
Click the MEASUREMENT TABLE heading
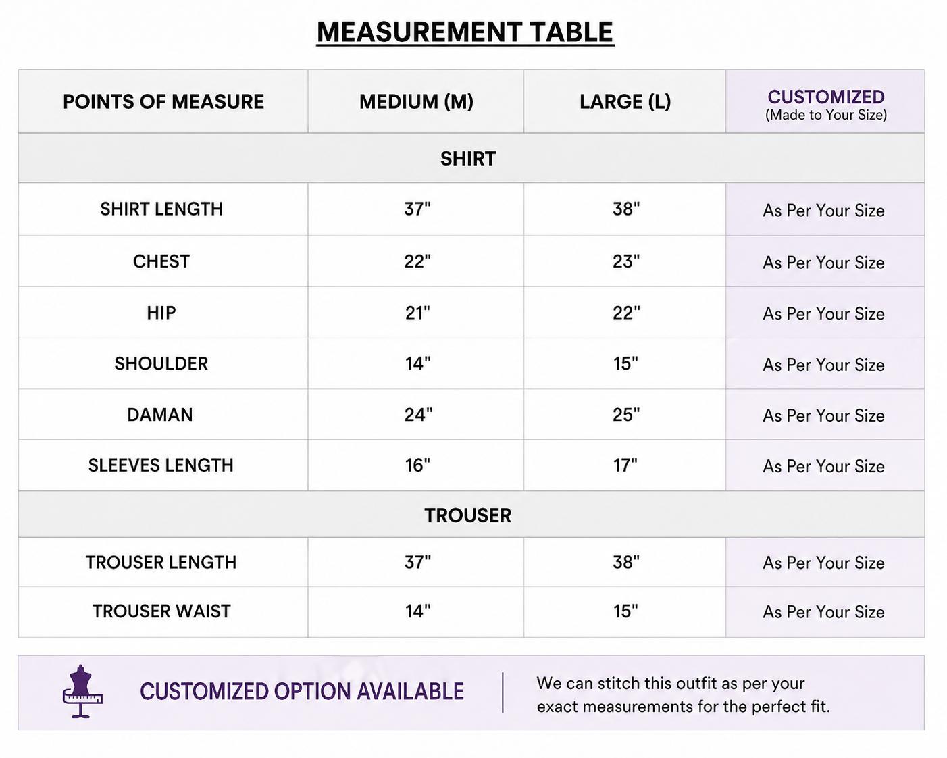click(x=465, y=32)
